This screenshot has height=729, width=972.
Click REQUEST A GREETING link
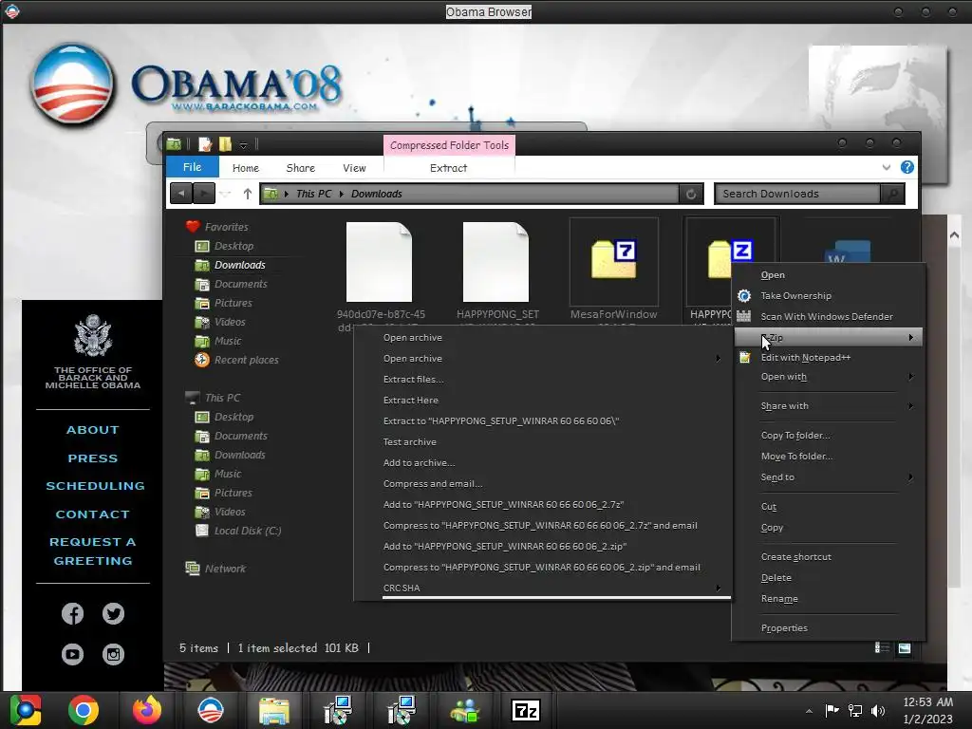(93, 551)
